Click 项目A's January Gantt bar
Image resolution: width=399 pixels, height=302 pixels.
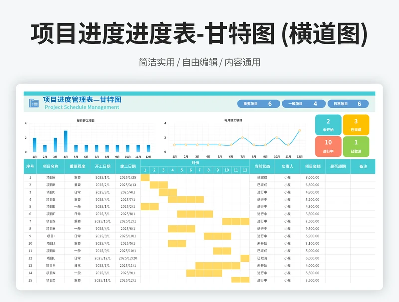point(145,178)
